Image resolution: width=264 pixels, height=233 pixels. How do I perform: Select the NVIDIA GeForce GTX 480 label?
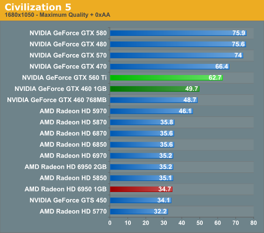tap(68, 44)
